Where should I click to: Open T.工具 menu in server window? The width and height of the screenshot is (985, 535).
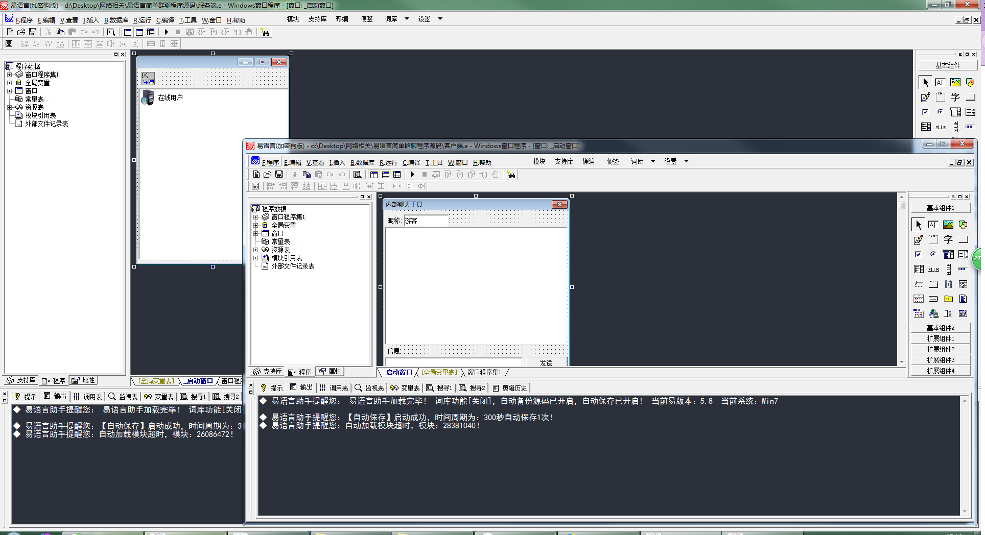tap(187, 20)
